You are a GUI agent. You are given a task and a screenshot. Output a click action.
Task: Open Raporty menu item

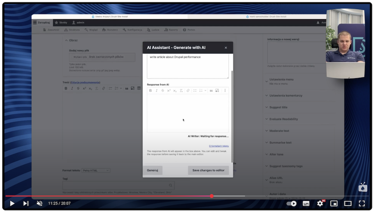171,30
